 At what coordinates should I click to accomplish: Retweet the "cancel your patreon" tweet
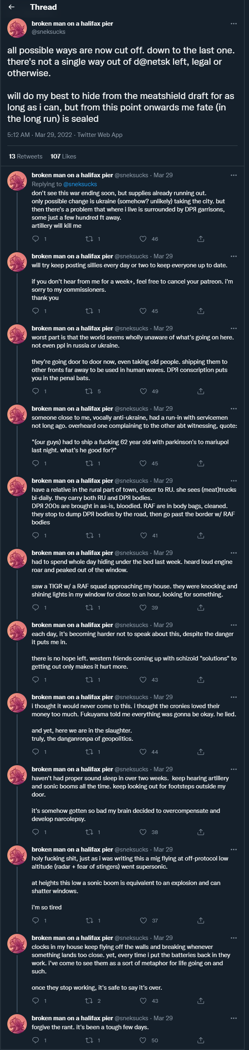click(x=89, y=311)
